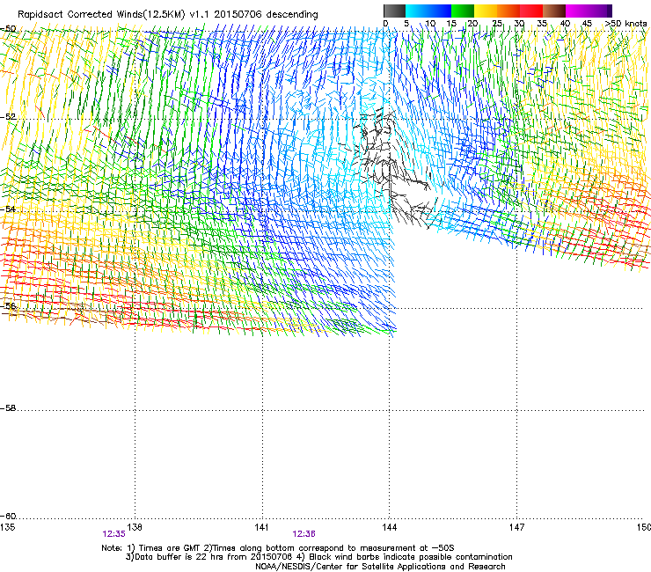
Task: Click the -52 latitude axis label
Action: (x=8, y=117)
